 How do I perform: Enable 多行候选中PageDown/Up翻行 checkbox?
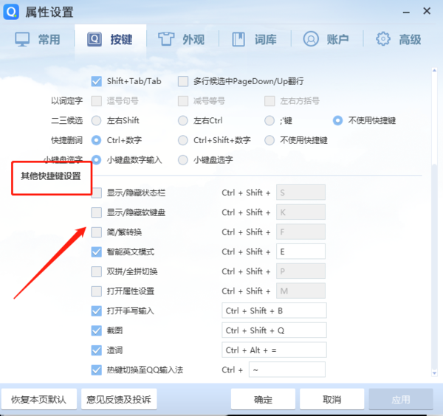[183, 81]
